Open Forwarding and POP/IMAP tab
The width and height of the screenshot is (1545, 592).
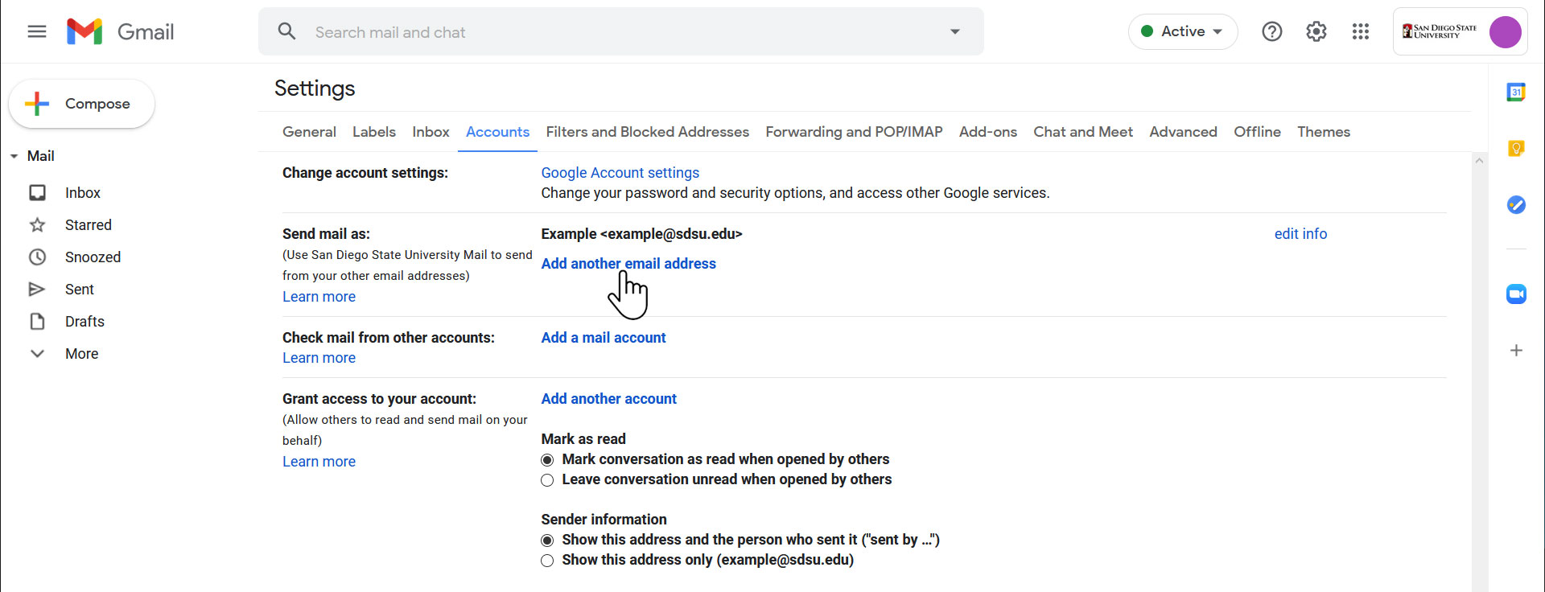[854, 132]
